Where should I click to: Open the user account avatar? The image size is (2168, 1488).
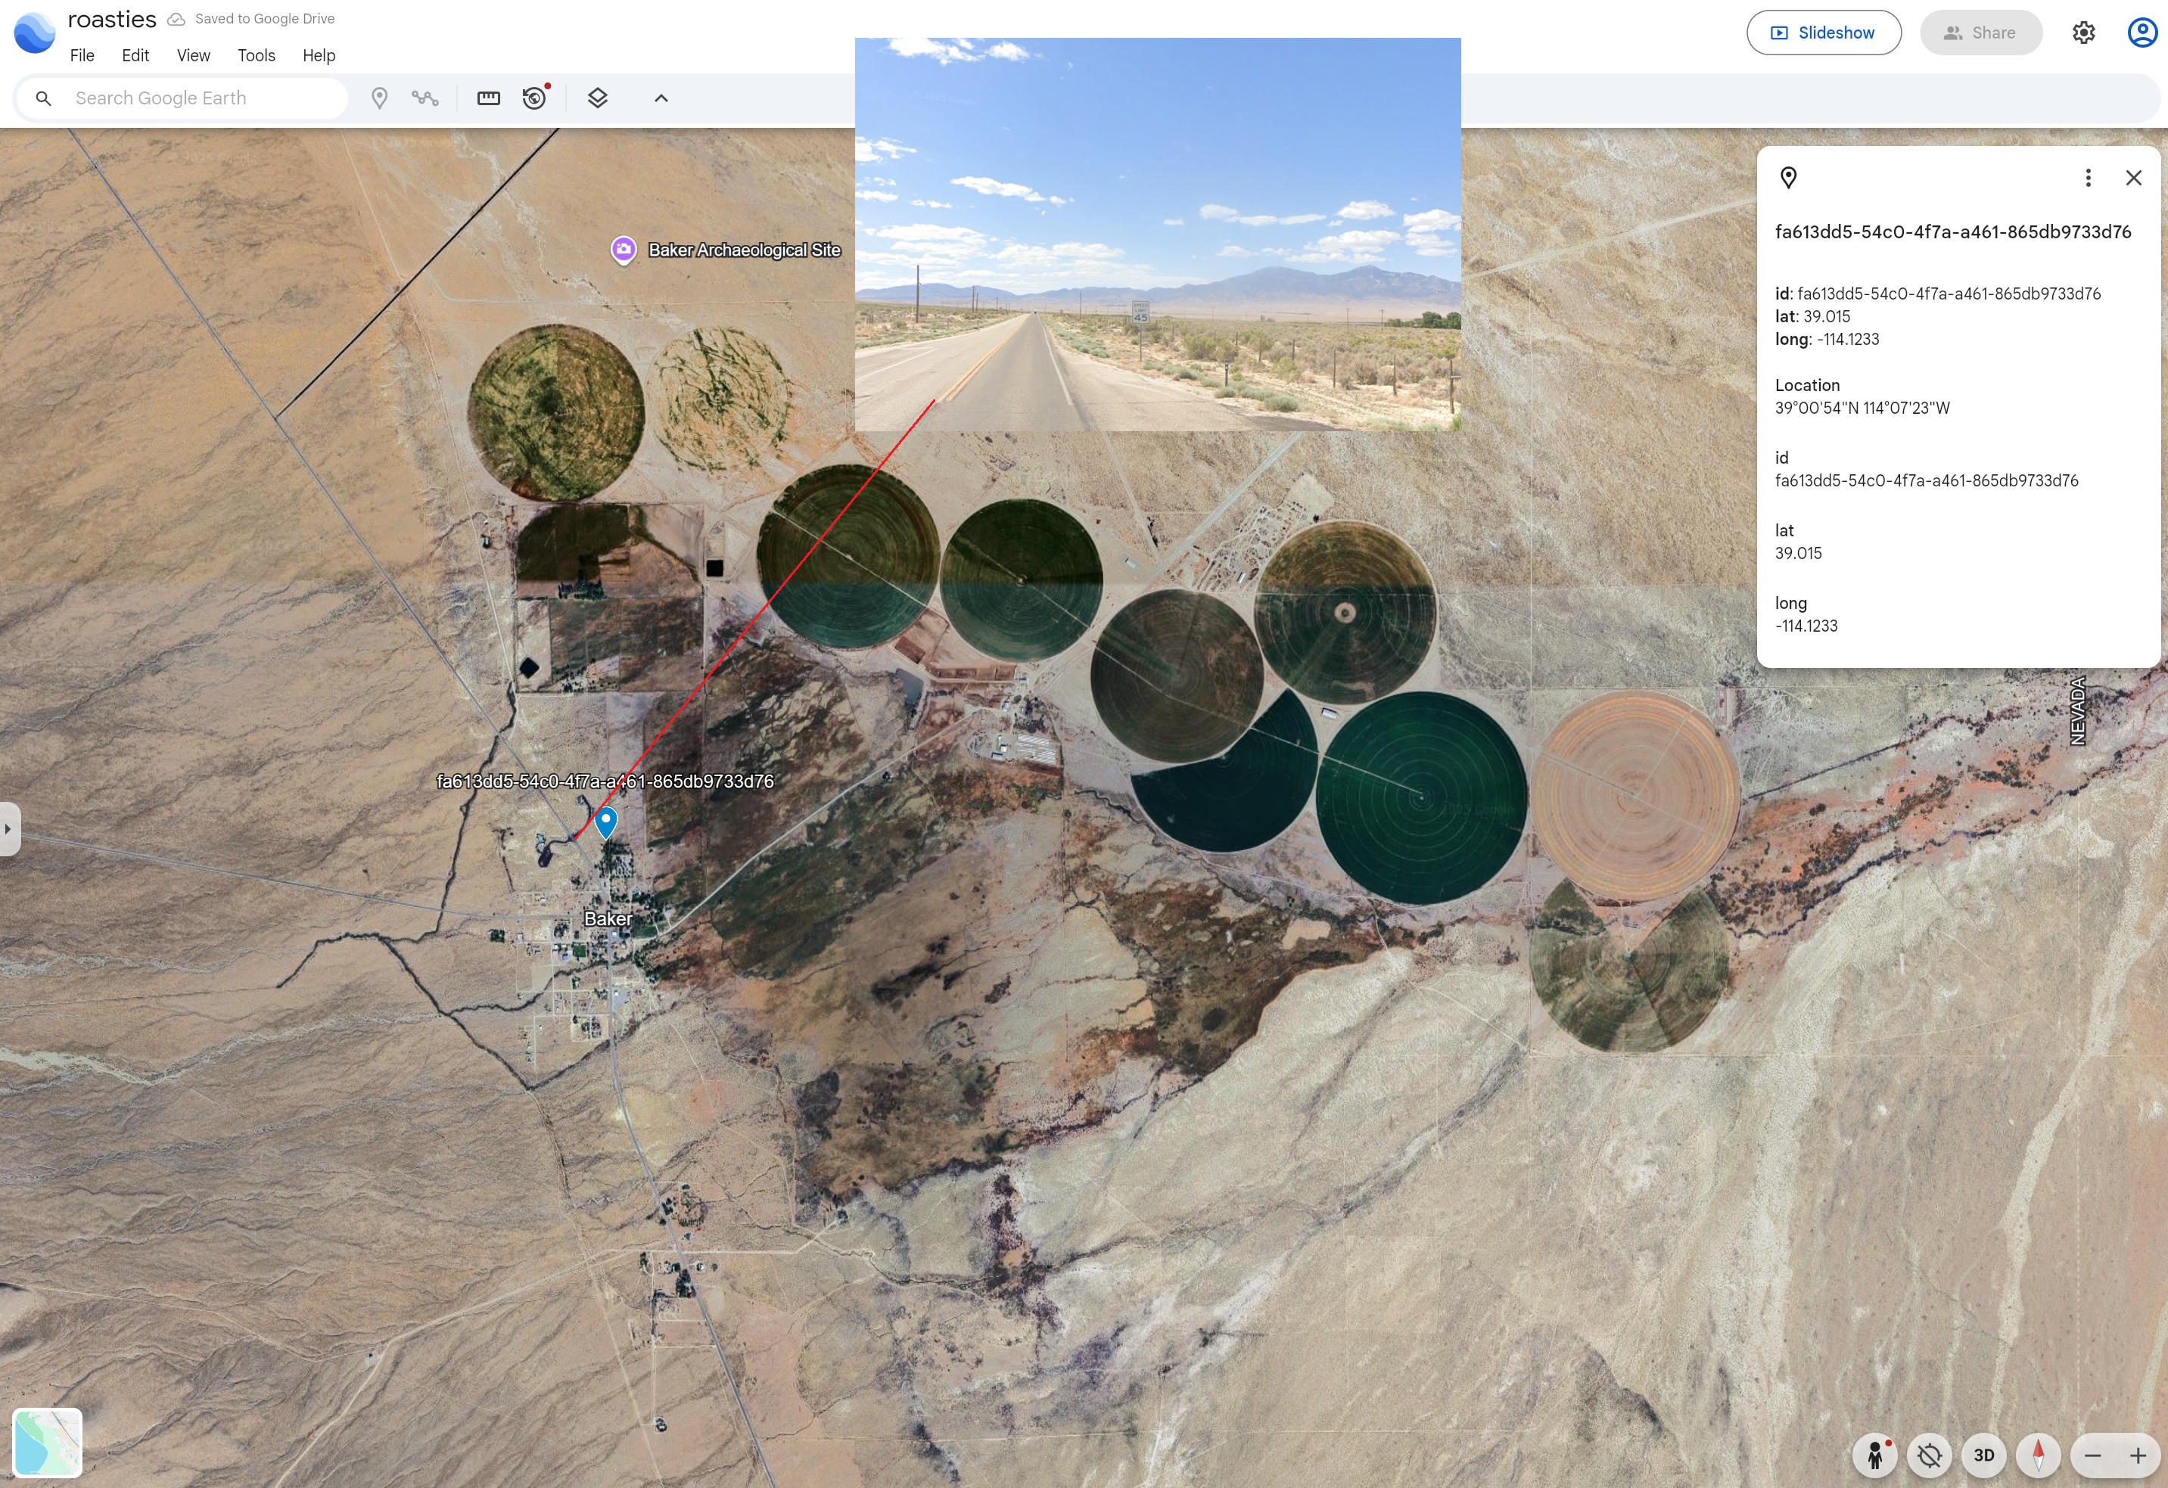point(2142,33)
